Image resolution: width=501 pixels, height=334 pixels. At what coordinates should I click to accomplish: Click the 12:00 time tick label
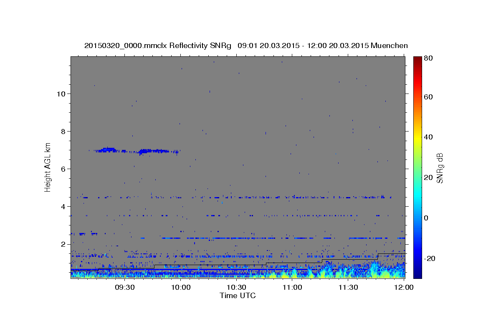(x=404, y=287)
